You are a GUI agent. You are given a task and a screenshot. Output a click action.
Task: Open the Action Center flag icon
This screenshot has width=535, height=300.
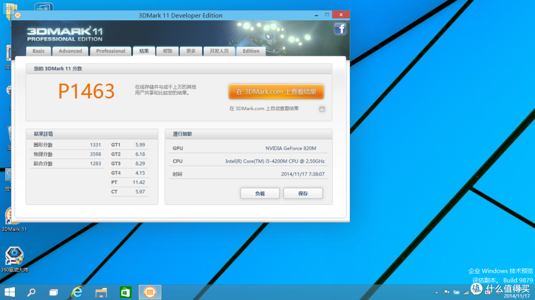pyautogui.click(x=446, y=292)
